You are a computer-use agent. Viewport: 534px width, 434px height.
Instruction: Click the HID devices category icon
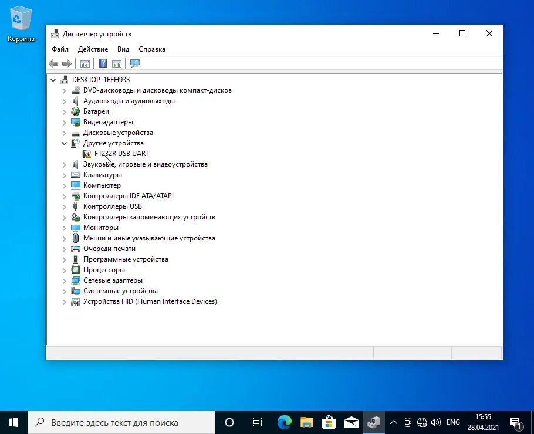[x=76, y=301]
